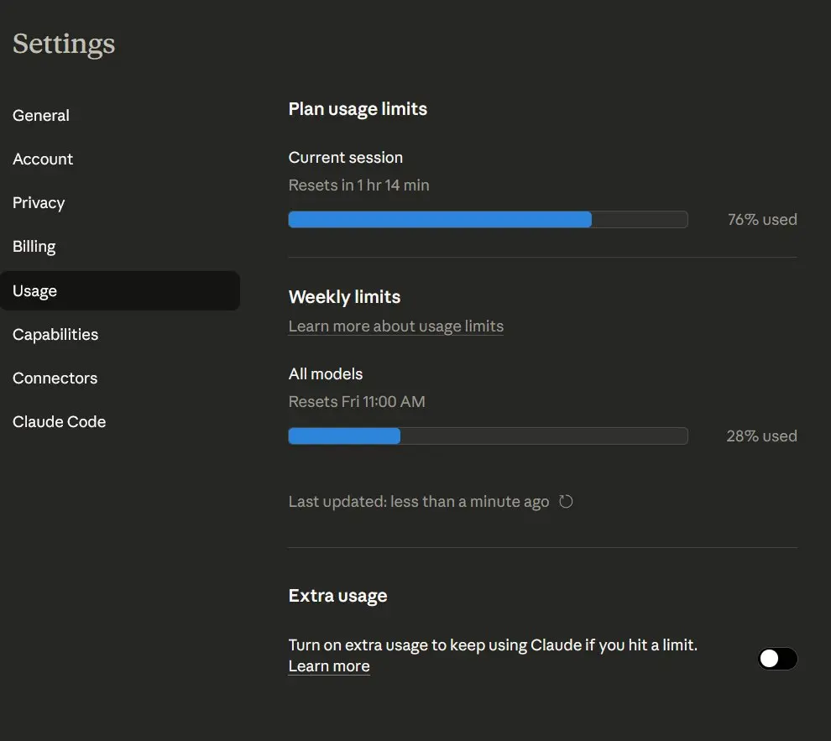Screen dimensions: 831x741
Task: Open the Billing settings page
Action: (x=34, y=247)
